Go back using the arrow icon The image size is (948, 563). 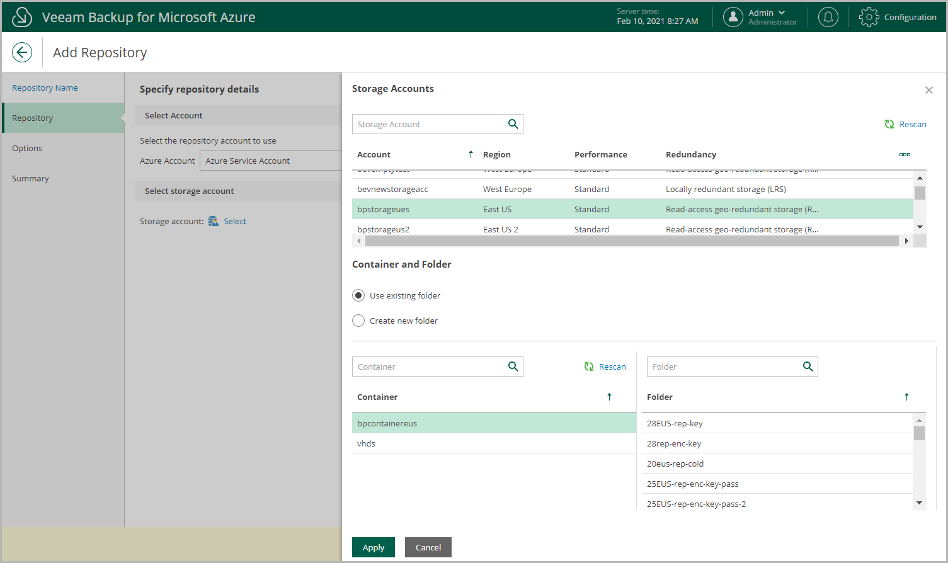tap(22, 52)
